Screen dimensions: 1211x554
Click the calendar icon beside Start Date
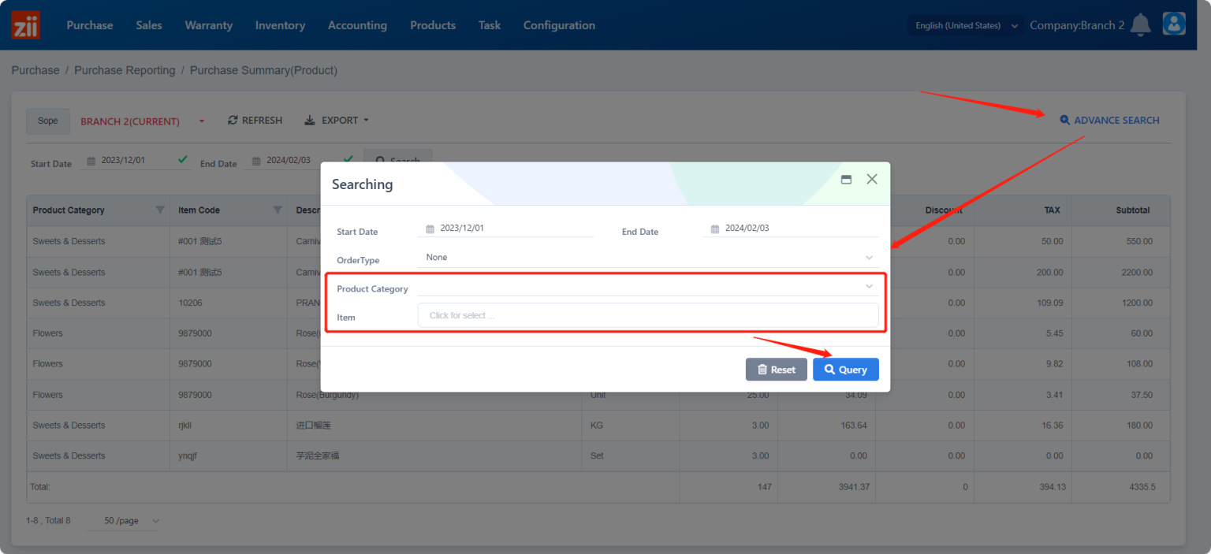(91, 159)
